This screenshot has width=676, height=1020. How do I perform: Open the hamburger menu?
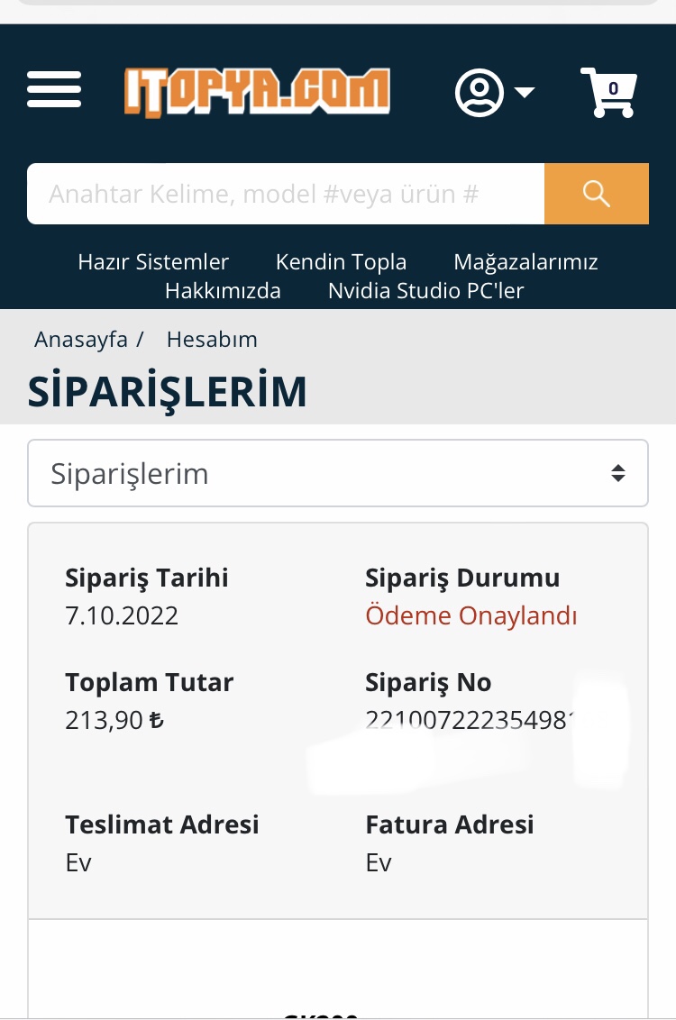point(54,91)
